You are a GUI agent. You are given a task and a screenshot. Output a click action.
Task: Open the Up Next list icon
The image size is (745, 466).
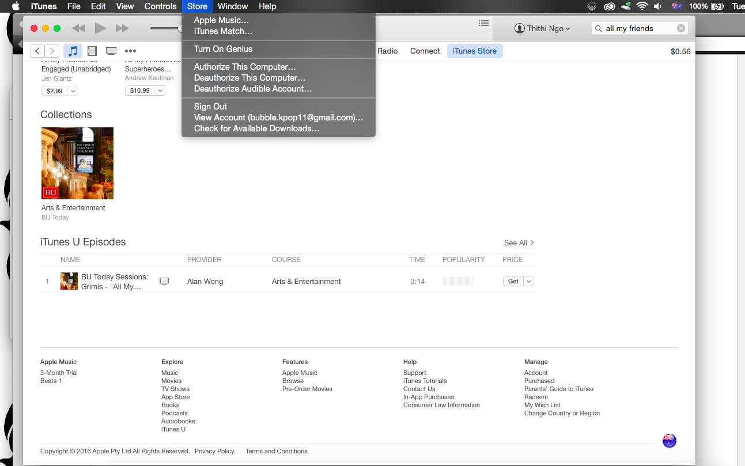[484, 23]
